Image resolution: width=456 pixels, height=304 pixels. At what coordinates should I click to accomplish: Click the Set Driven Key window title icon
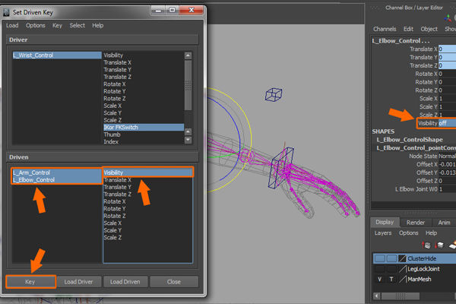[6, 12]
